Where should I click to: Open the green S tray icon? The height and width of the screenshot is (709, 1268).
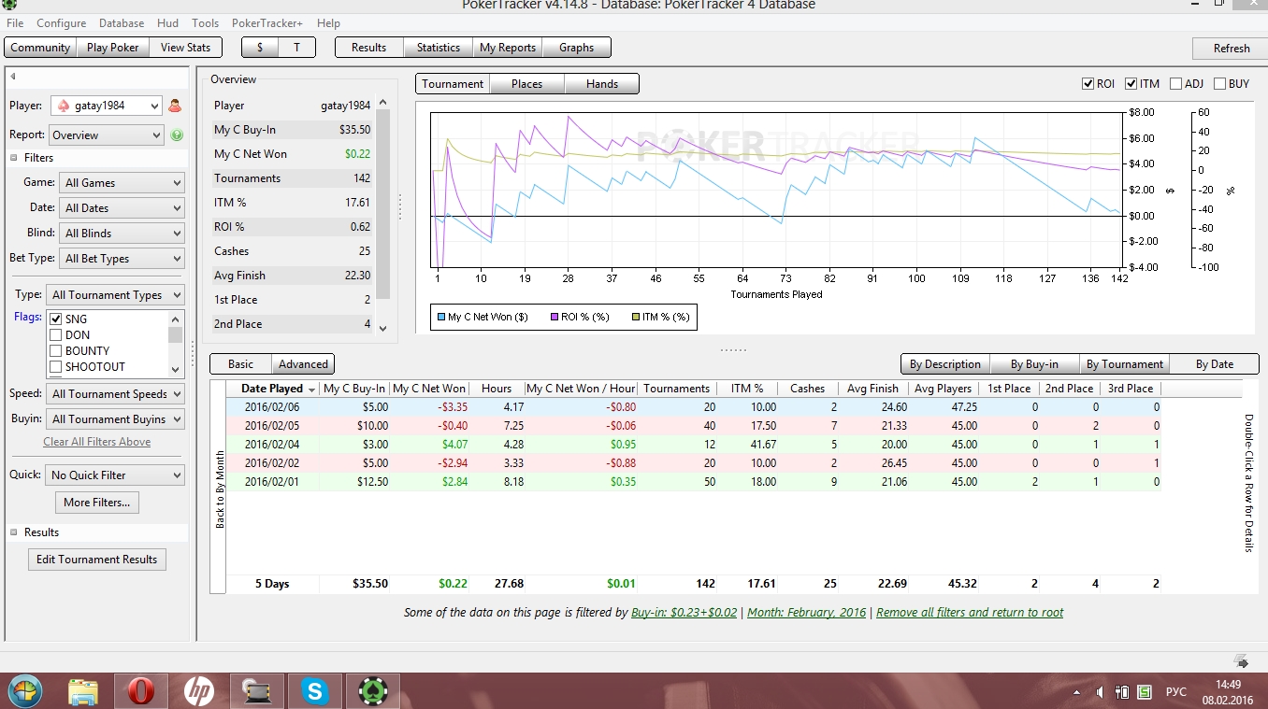[1145, 692]
